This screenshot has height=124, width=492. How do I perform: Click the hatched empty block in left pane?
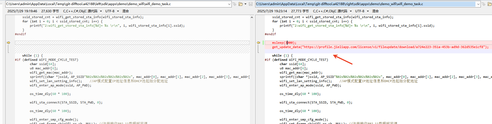[x=132, y=47]
